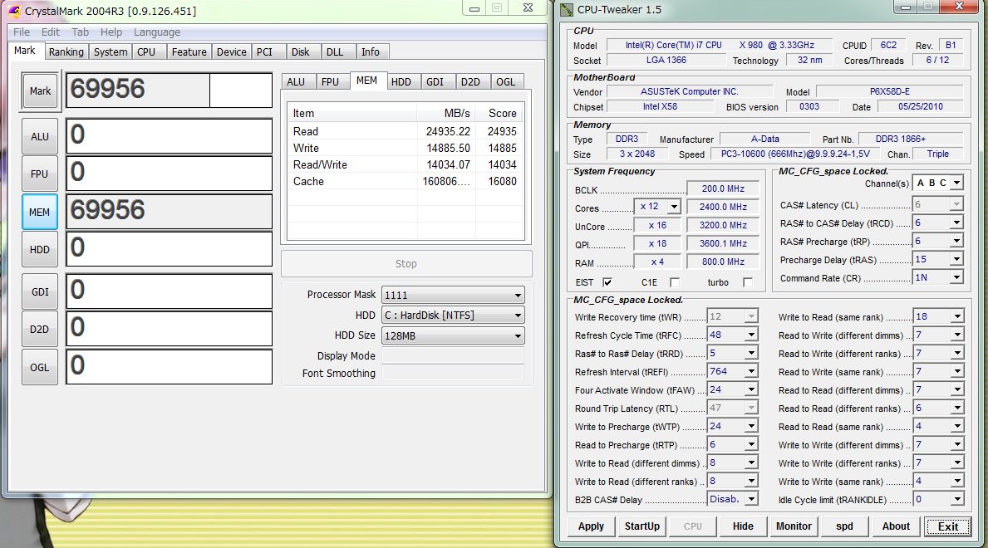Screen dimensions: 988x548
Task: Run the FPU benchmark button
Action: click(40, 174)
